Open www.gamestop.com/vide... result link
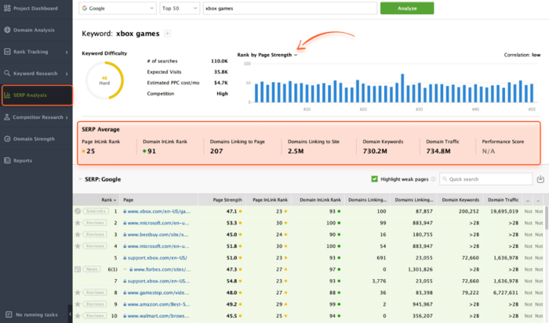Image resolution: width=549 pixels, height=323 pixels. (158, 292)
